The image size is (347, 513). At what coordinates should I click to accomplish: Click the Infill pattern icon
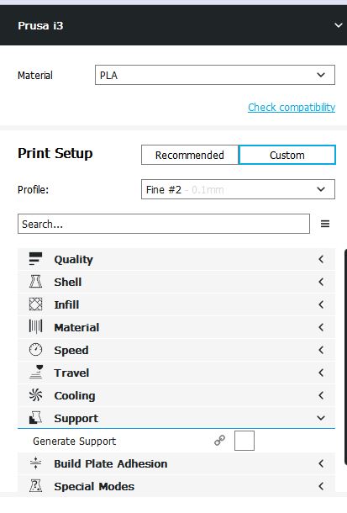tap(35, 304)
